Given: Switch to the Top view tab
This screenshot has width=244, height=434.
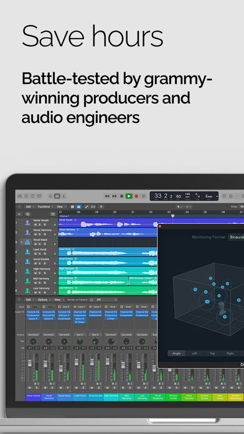Looking at the screenshot, I should coord(212,353).
